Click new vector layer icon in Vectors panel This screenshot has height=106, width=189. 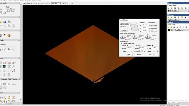(x=169, y=8)
